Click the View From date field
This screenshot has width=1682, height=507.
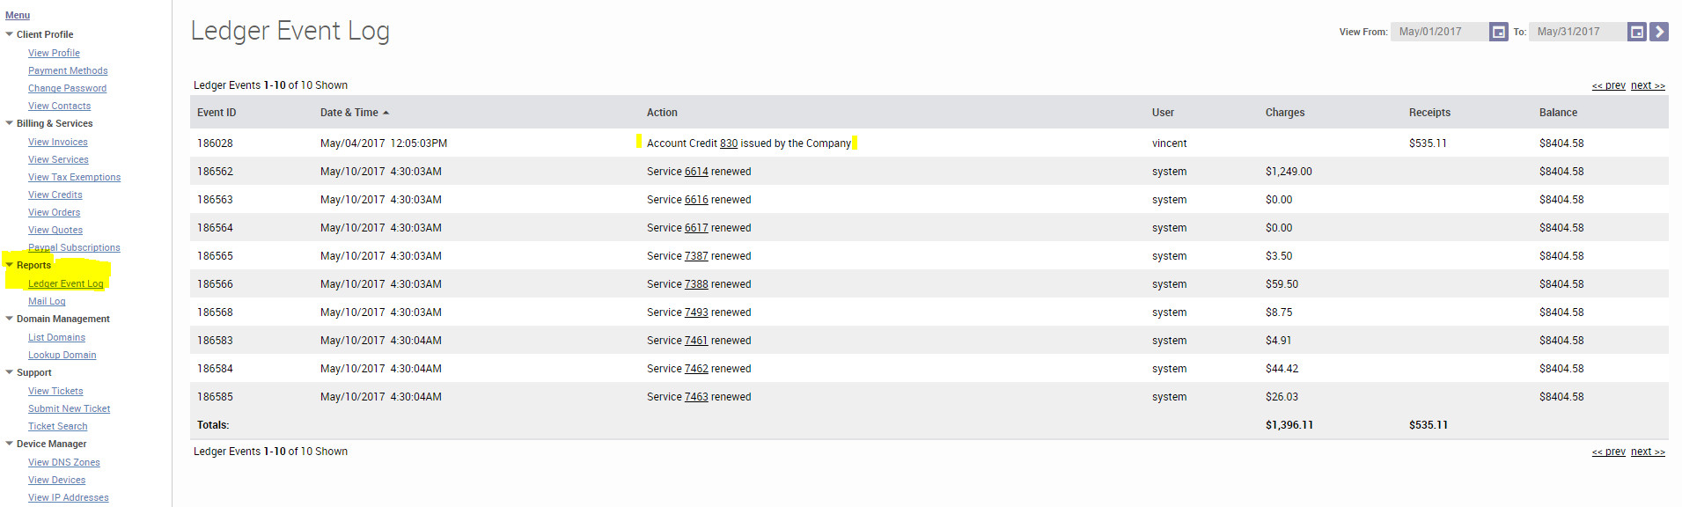point(1439,32)
